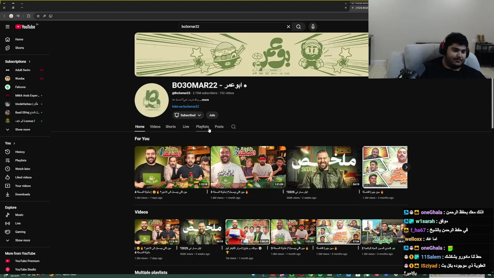The image size is (494, 278).
Task: Switch to the Posts tab
Action: click(x=219, y=127)
